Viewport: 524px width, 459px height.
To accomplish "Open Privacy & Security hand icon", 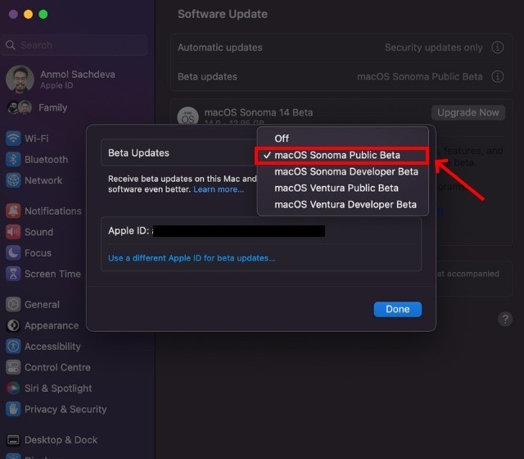I will (13, 409).
